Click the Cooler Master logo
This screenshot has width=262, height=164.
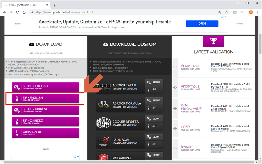(104, 123)
